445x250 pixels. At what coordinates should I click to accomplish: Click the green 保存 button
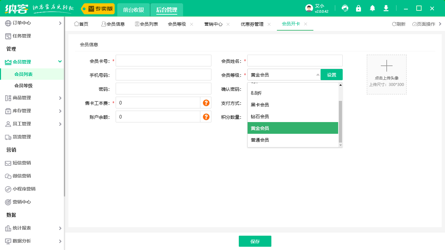point(255,242)
